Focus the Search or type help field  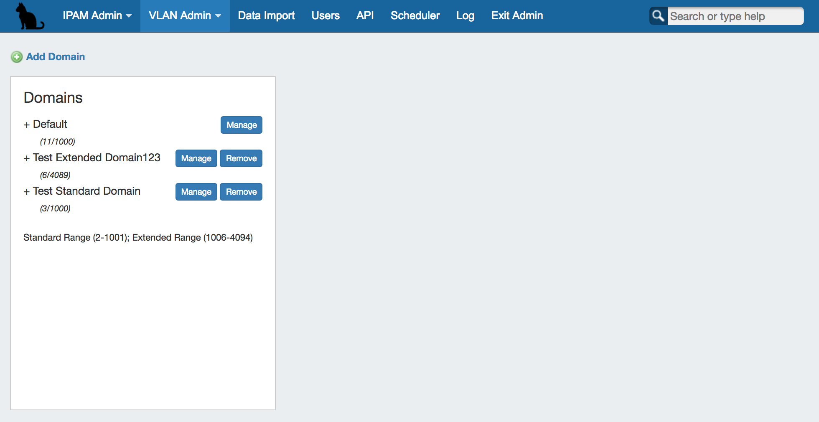coord(735,16)
